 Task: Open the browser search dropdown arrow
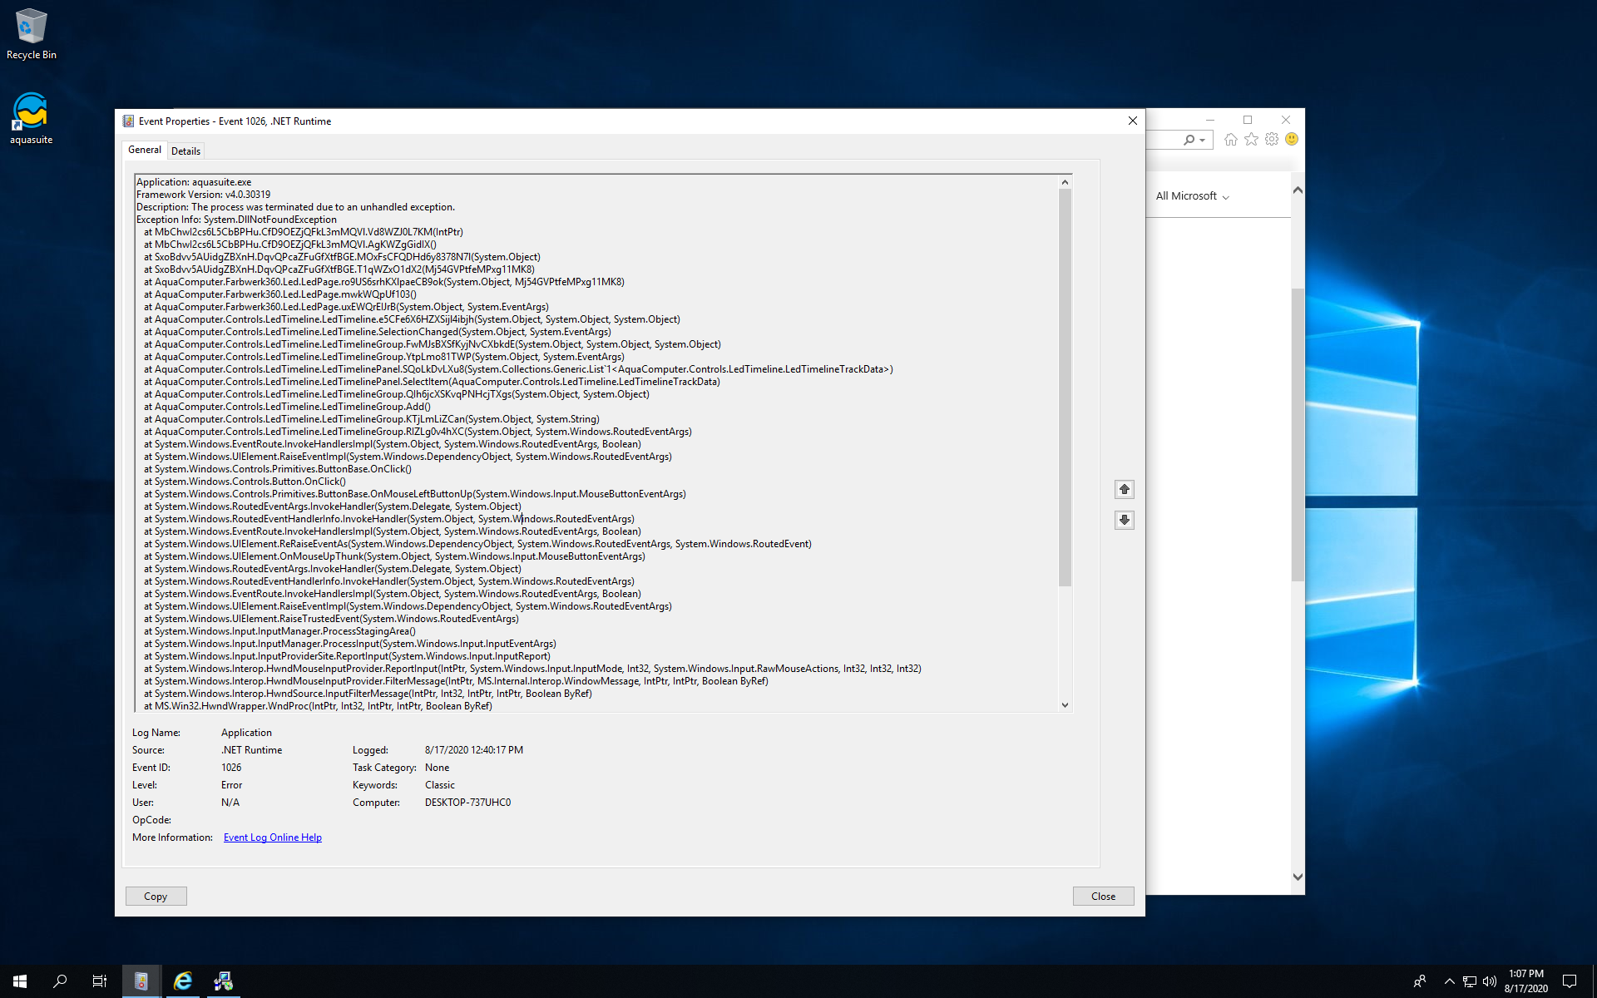[x=1203, y=141]
